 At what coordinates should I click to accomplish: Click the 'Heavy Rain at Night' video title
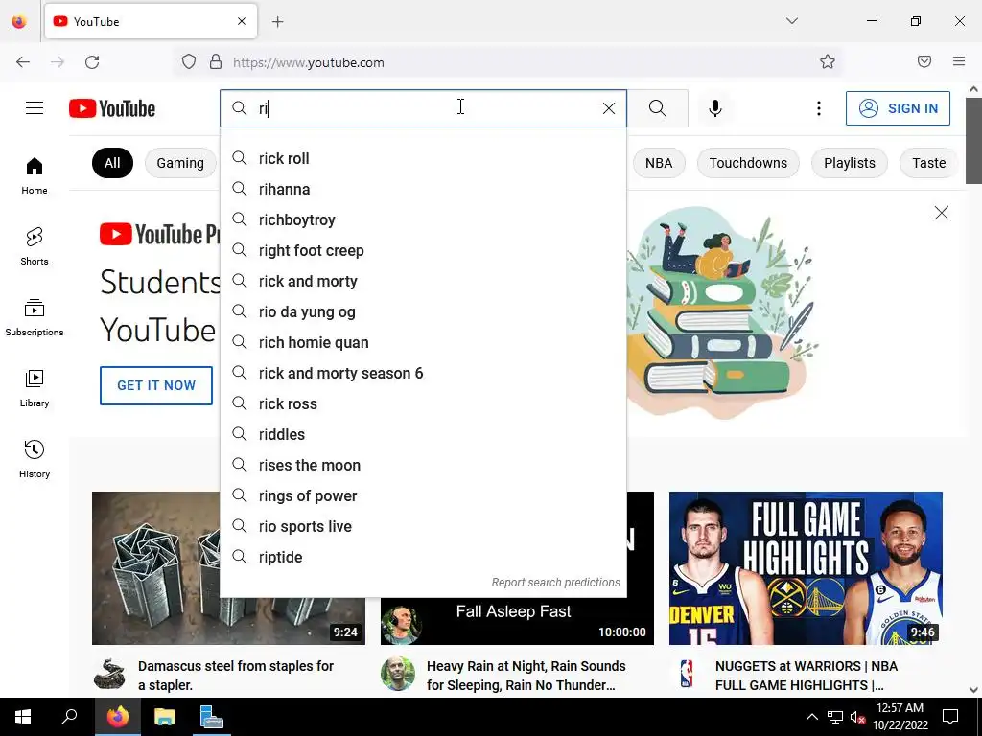[x=526, y=676]
